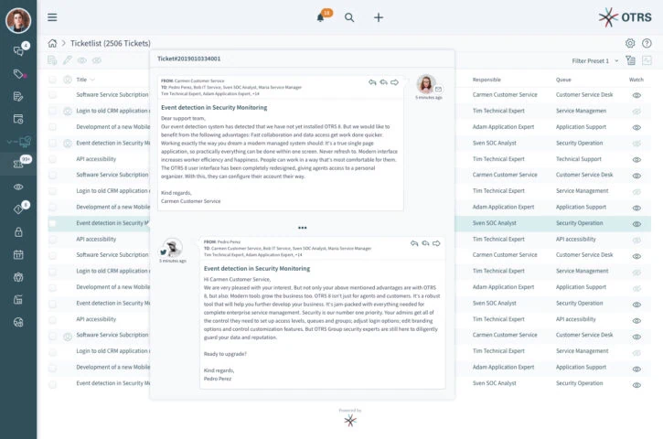Open settings gear near help icon
Image resolution: width=663 pixels, height=439 pixels.
click(630, 43)
